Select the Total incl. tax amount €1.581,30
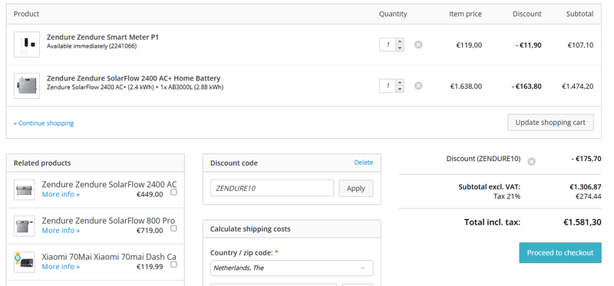 click(x=583, y=222)
